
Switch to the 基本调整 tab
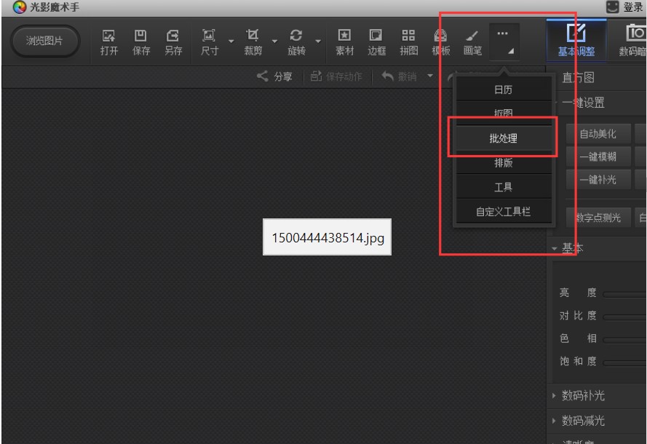click(576, 41)
